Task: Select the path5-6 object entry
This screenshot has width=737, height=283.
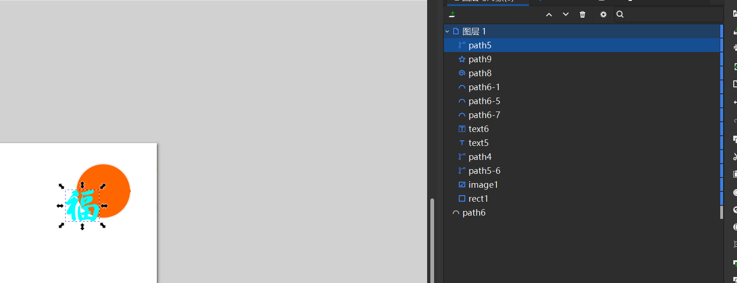Action: click(x=484, y=171)
